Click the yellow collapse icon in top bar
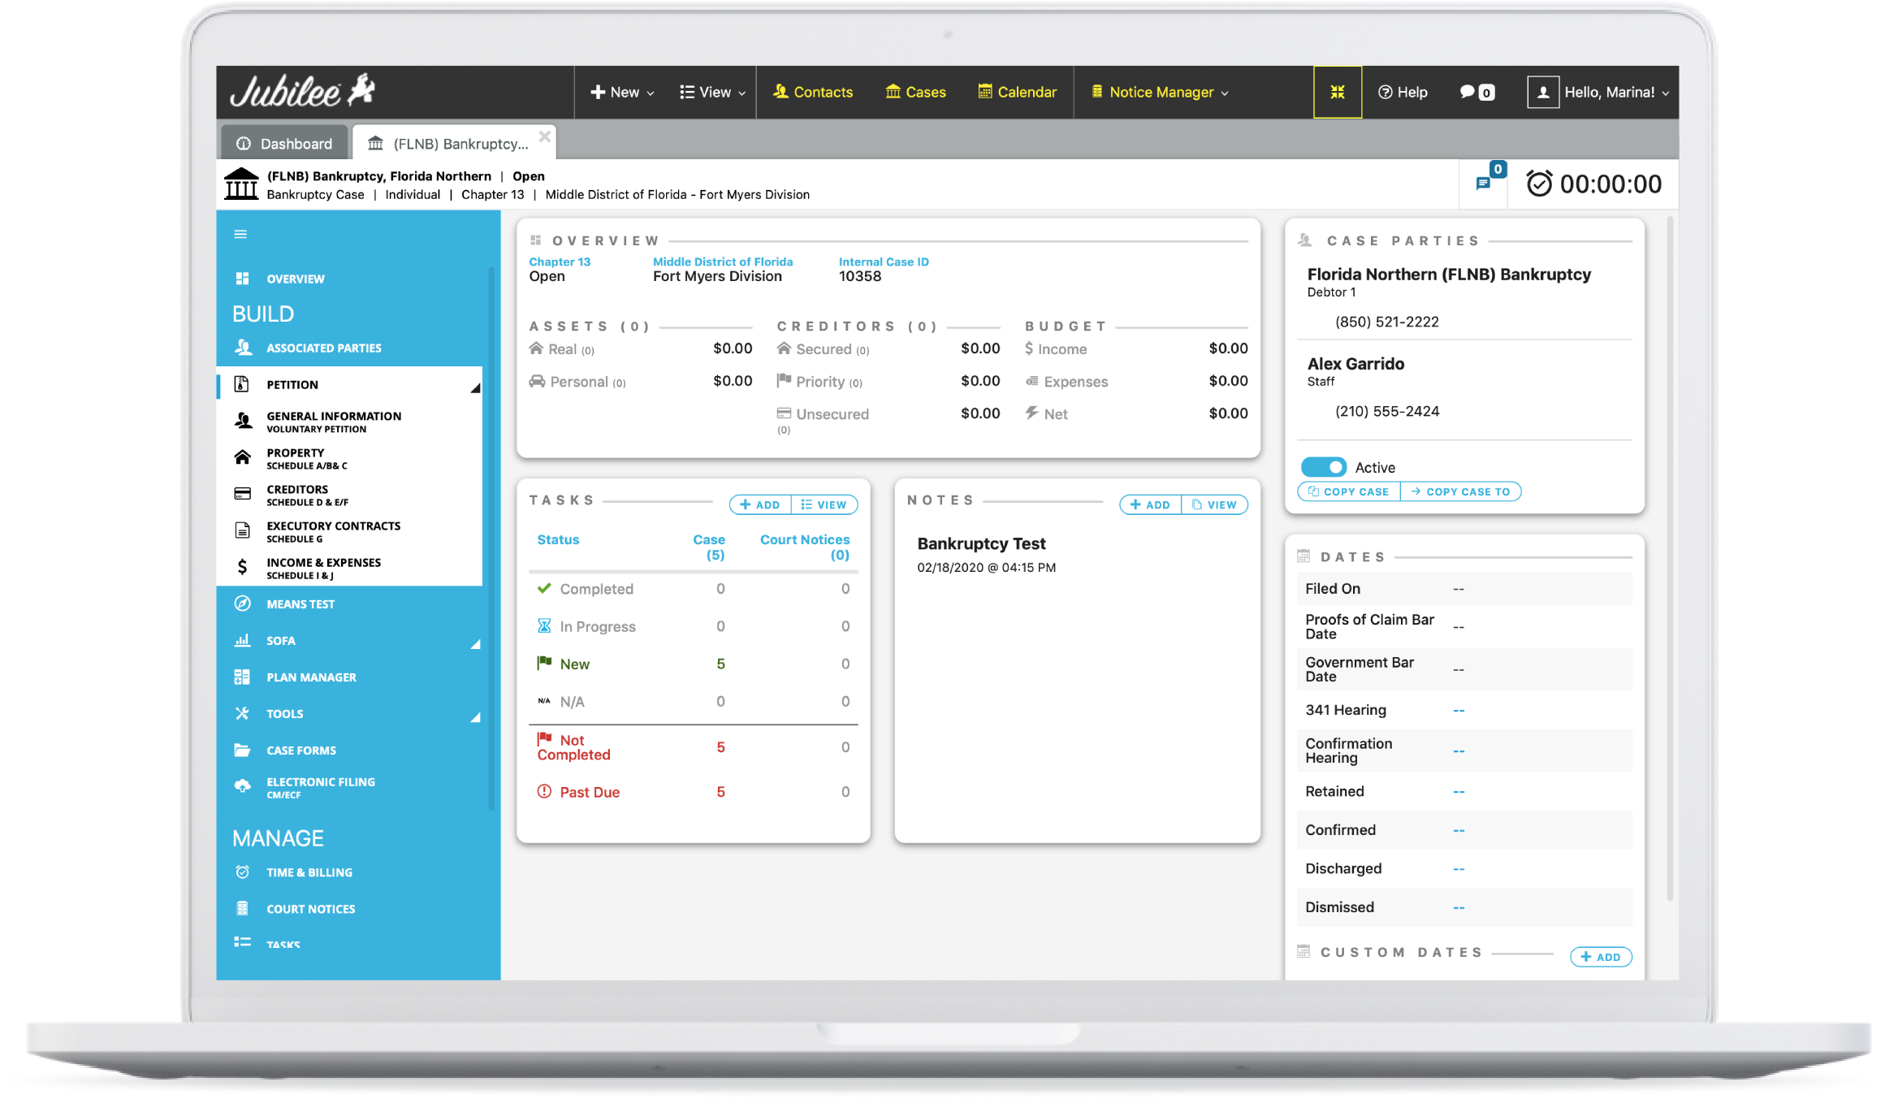This screenshot has height=1099, width=1898. 1337,93
